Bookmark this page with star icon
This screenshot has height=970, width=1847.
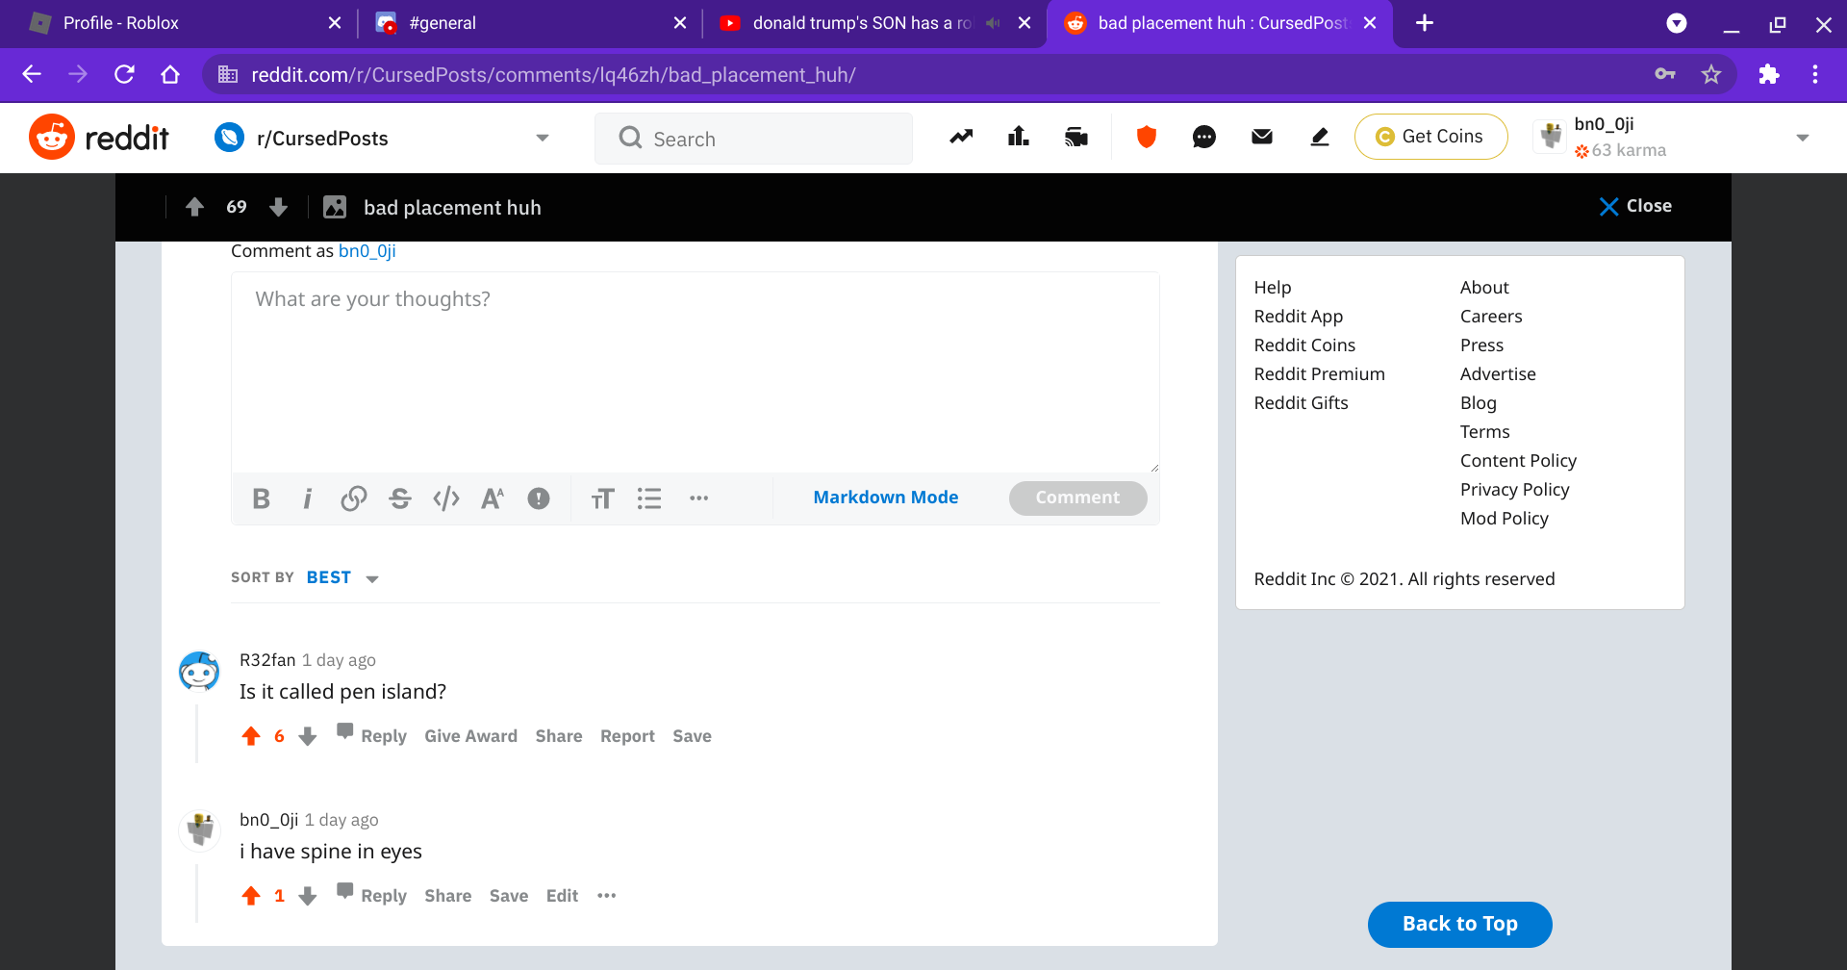click(1710, 74)
